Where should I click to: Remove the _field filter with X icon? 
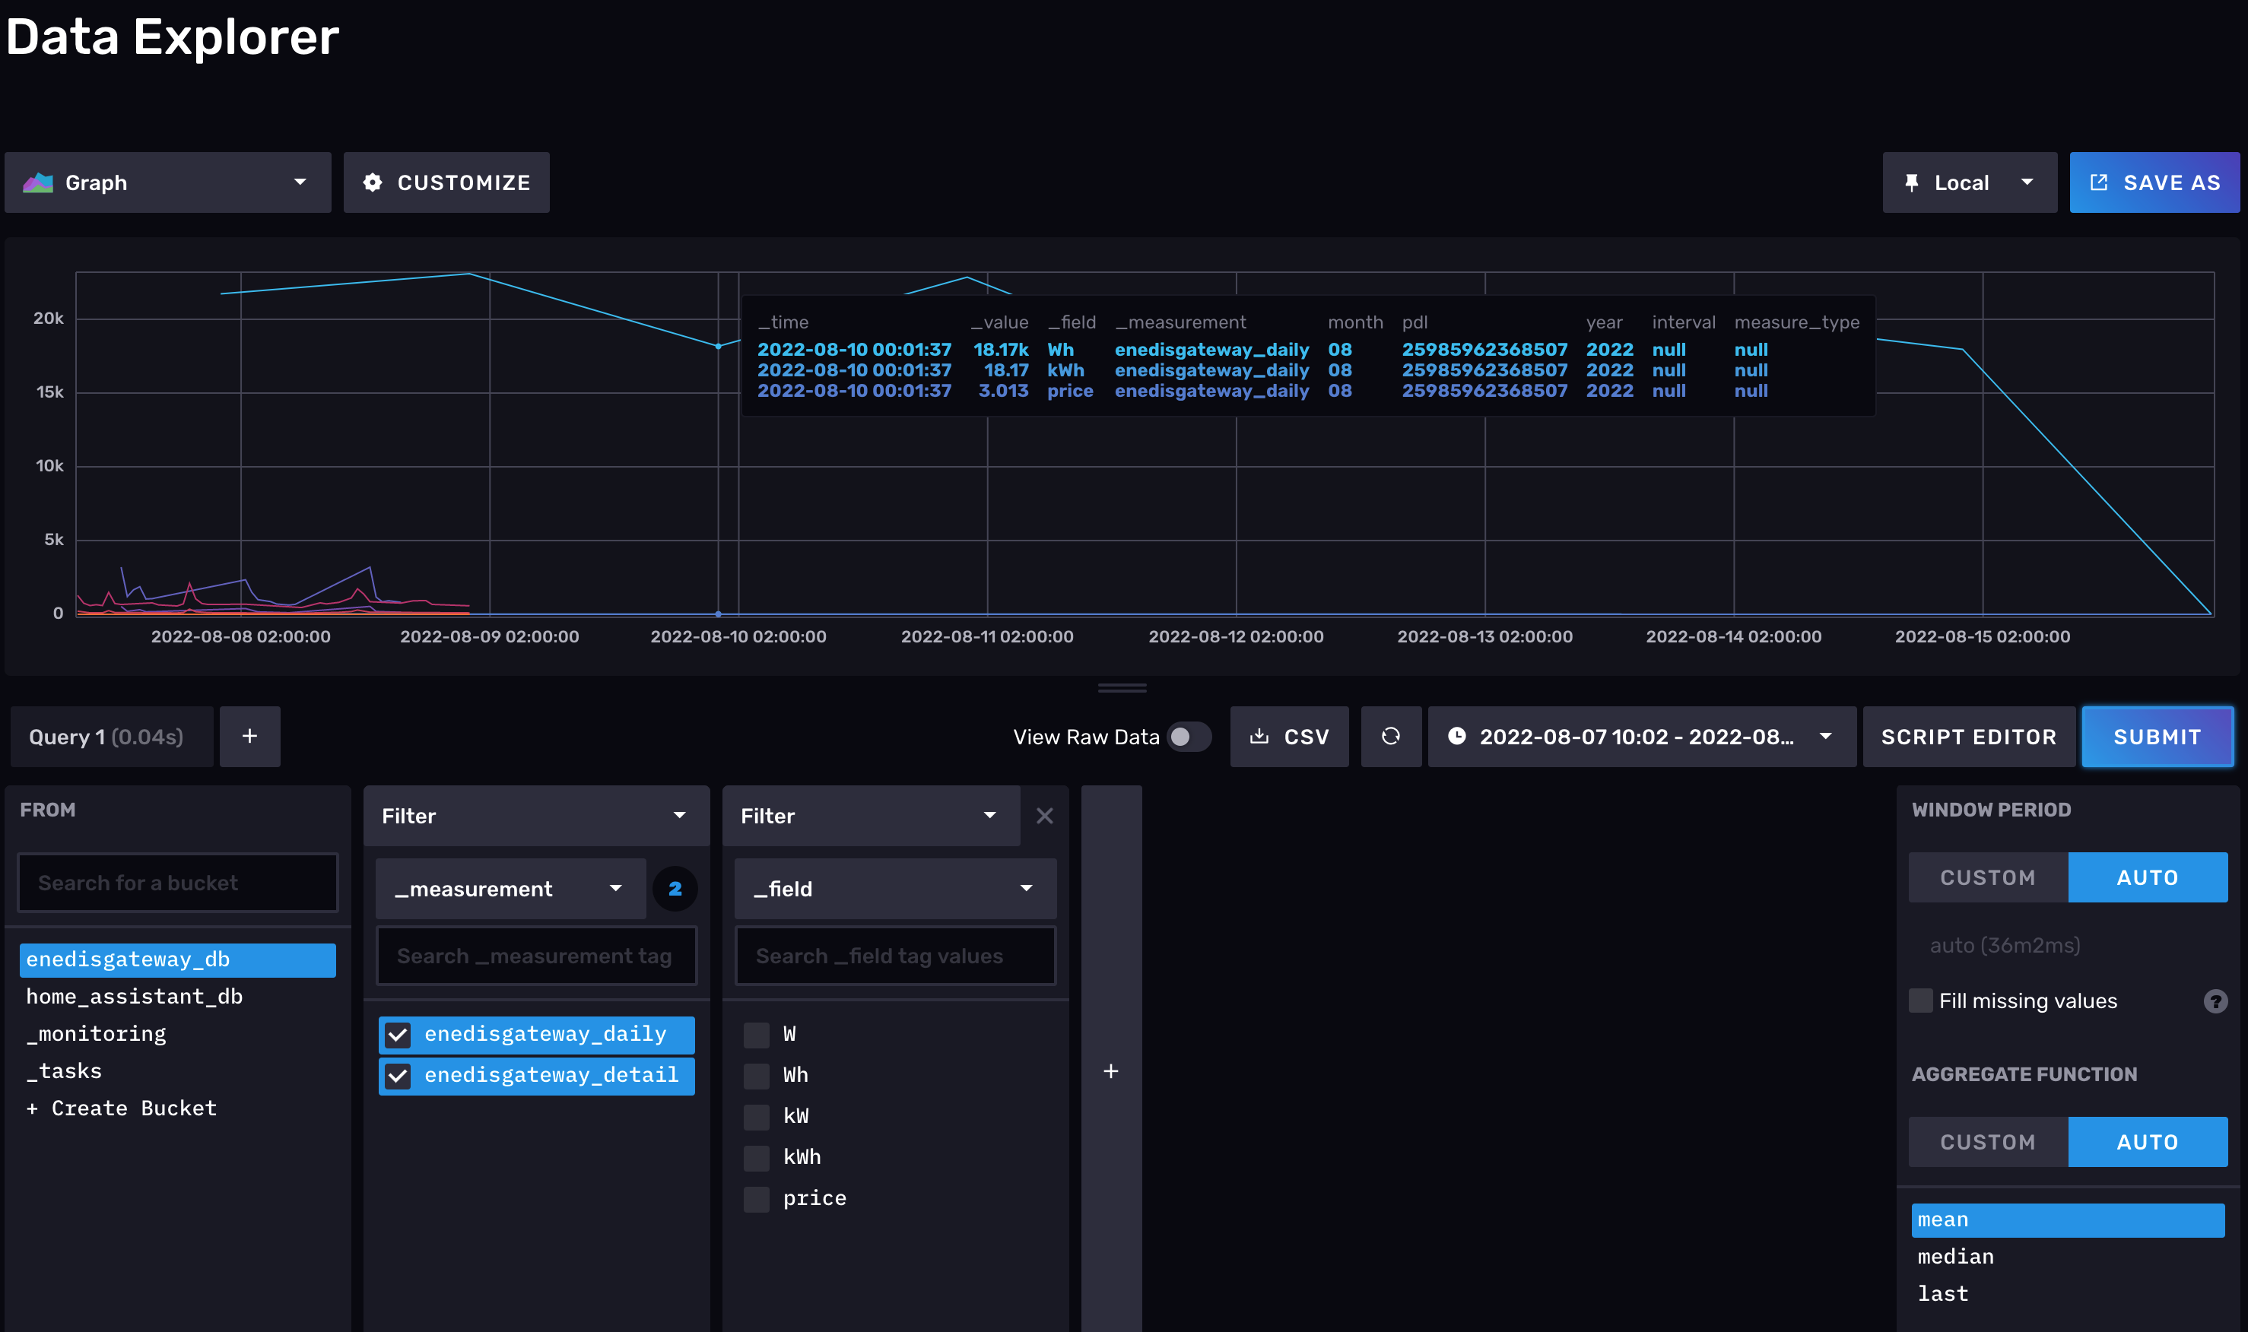(1044, 816)
